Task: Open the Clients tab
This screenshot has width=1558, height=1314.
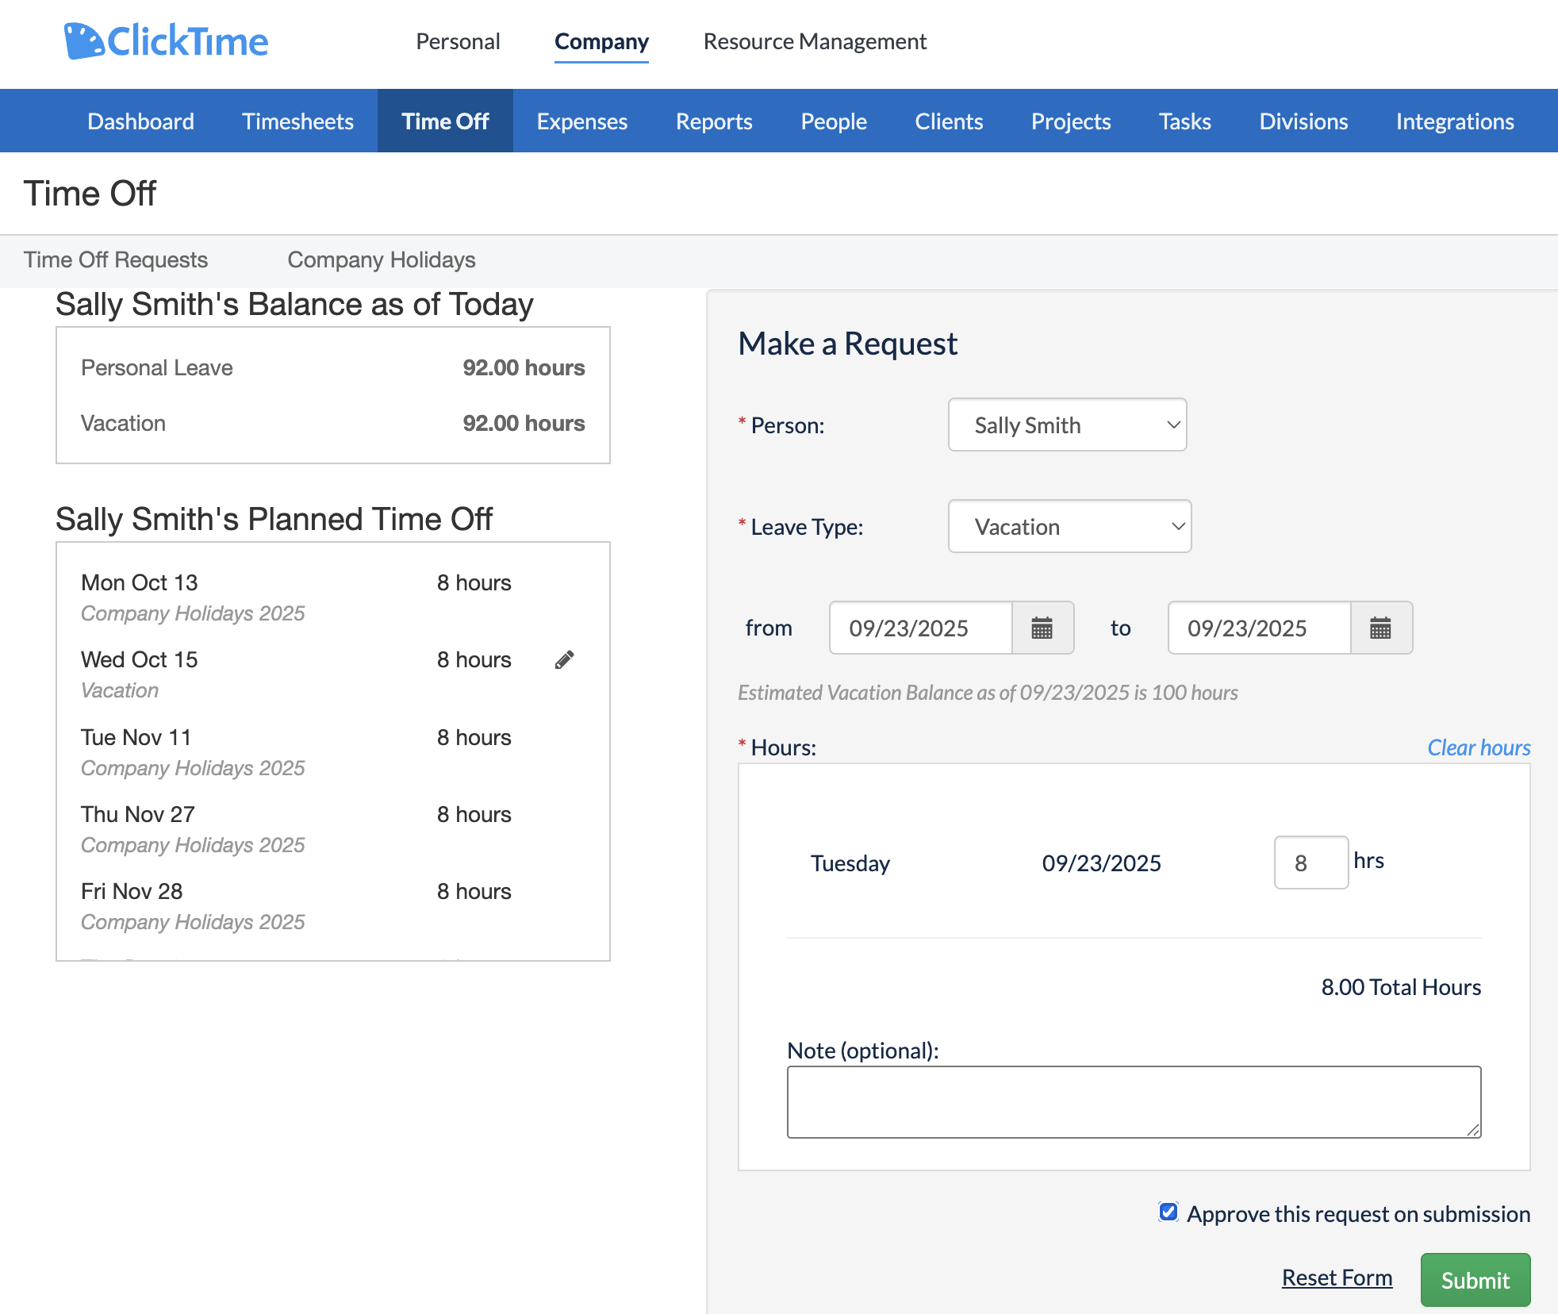Action: tap(949, 121)
